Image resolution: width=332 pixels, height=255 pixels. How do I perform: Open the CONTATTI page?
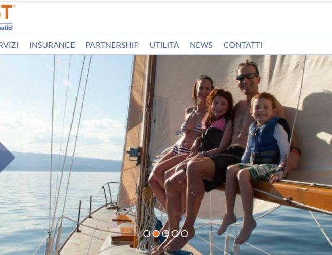[243, 45]
